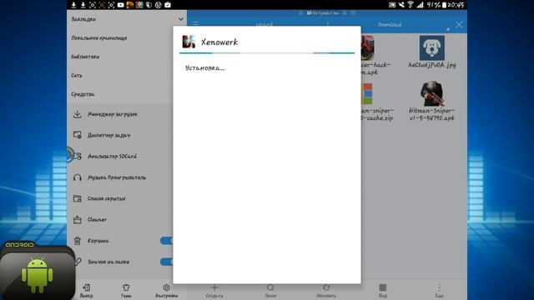The image size is (534, 300).
Task: Open heCtu#jPv0A.jpg dog thumbnail
Action: (432, 48)
